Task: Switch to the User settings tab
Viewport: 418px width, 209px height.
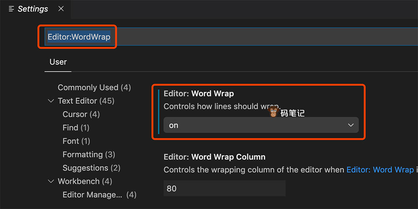Action: pos(58,62)
